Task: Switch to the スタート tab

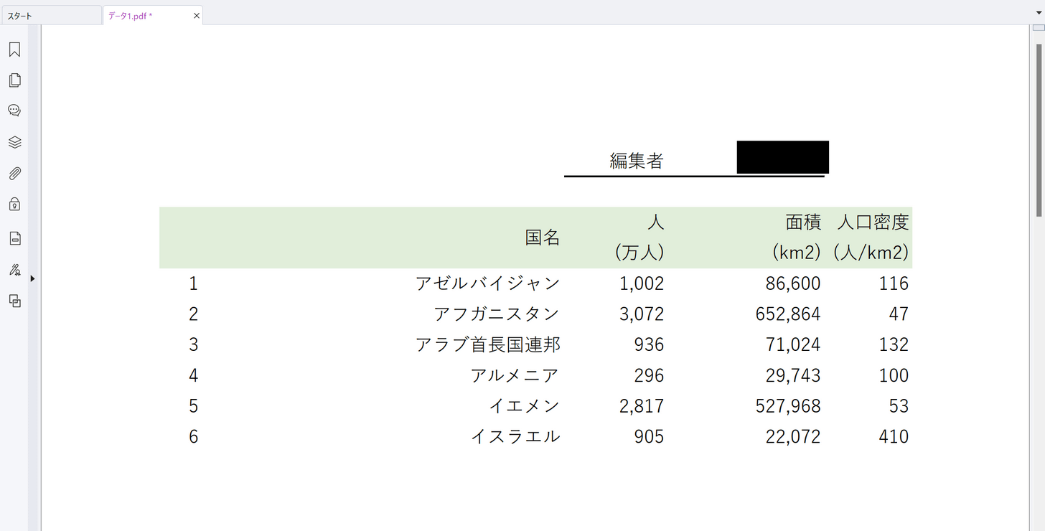Action: tap(51, 15)
